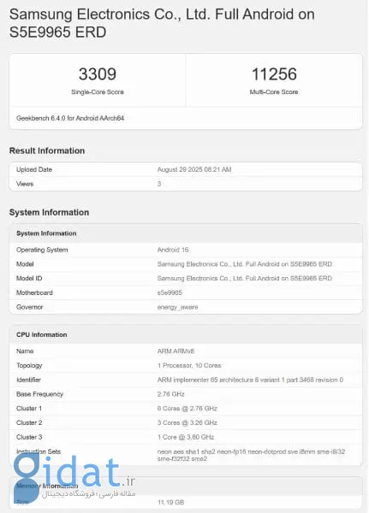Click the gidat.ir watermark logo
Screen dimensions: 369x513
tap(74, 478)
